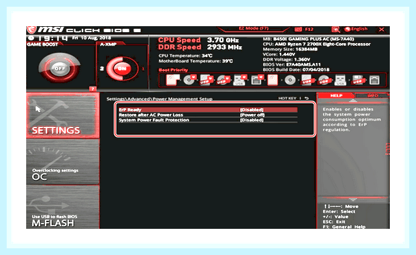Open ErP Ready [Disabled] value options
416x255 pixels.
(252, 109)
